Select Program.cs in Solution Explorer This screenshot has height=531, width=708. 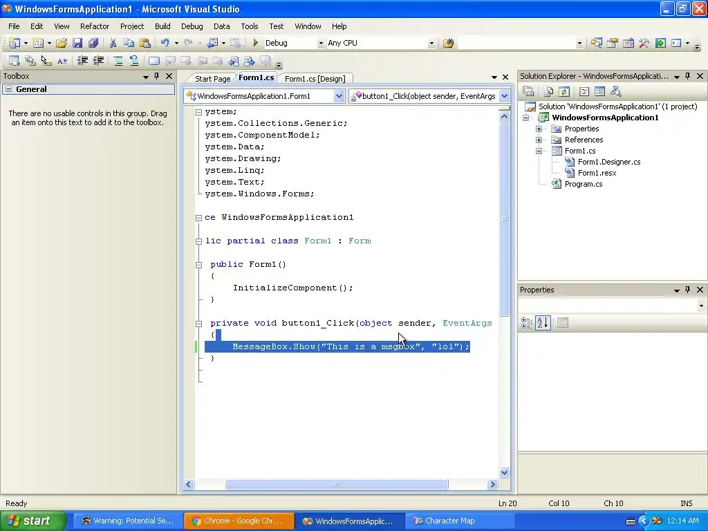(584, 184)
